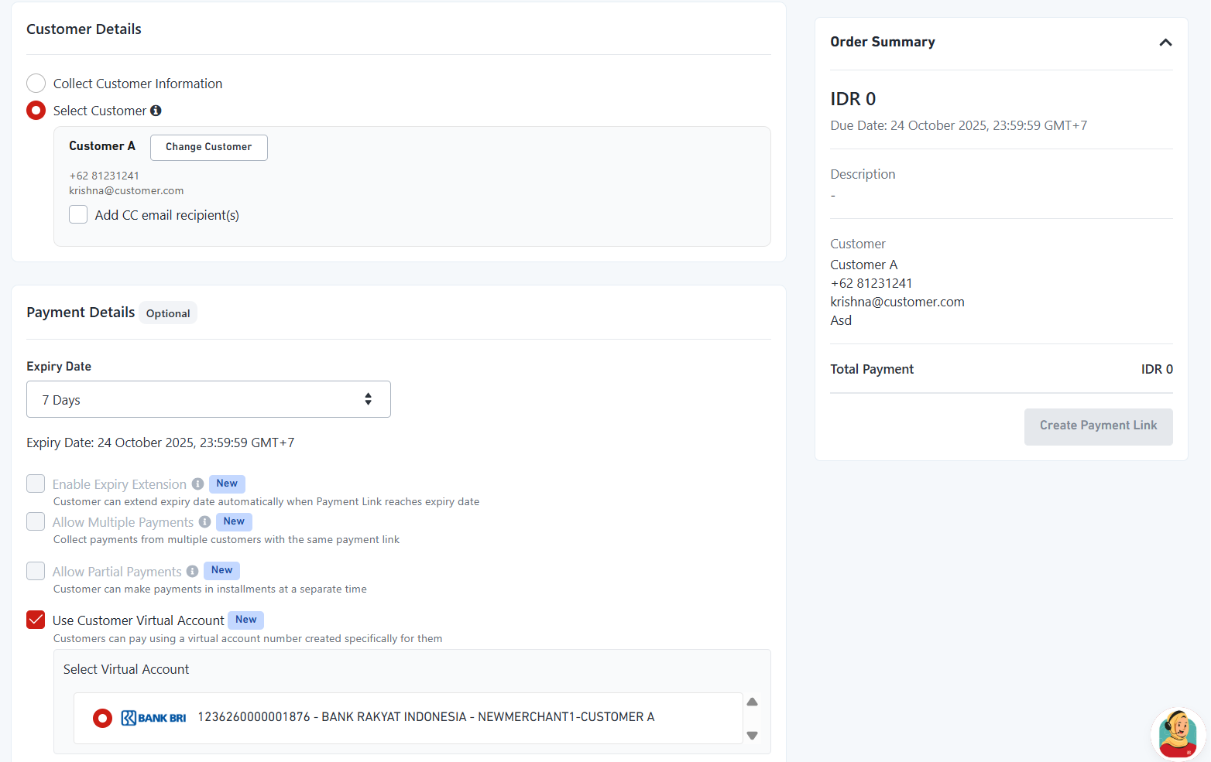The width and height of the screenshot is (1211, 762).
Task: Click the Bank BRI logo
Action: (x=153, y=718)
